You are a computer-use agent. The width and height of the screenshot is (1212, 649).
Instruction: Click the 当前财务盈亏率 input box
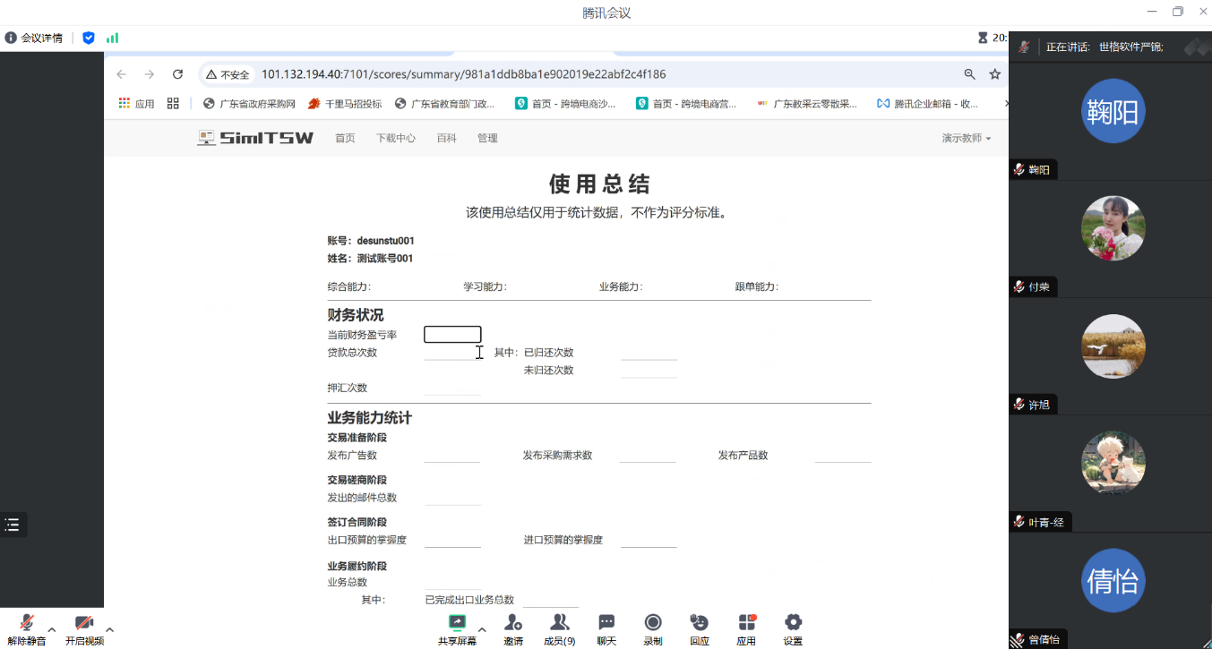(x=452, y=335)
